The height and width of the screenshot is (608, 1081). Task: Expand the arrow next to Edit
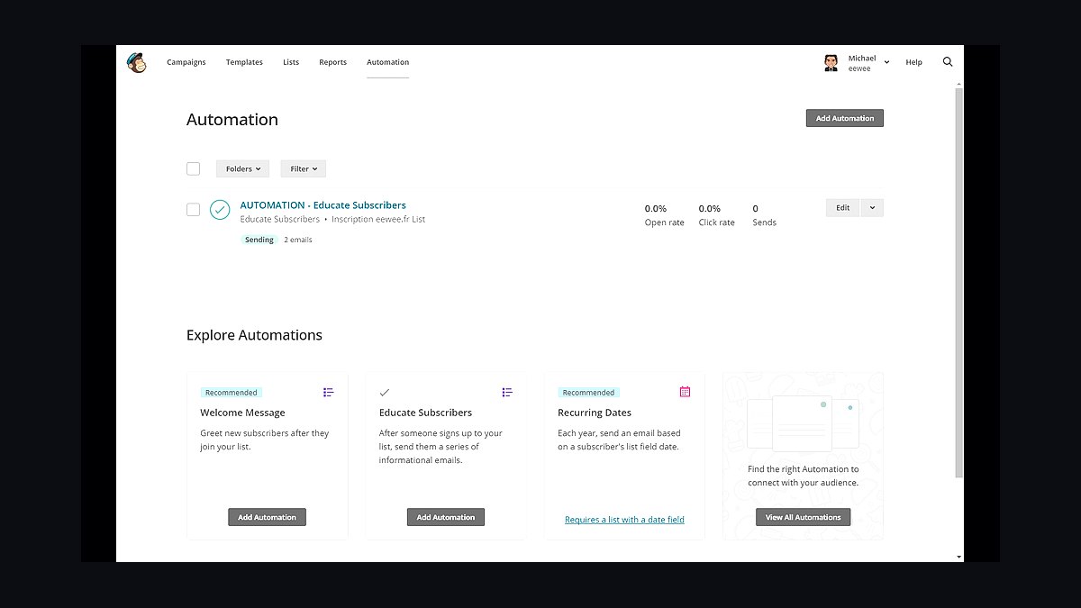click(x=872, y=208)
